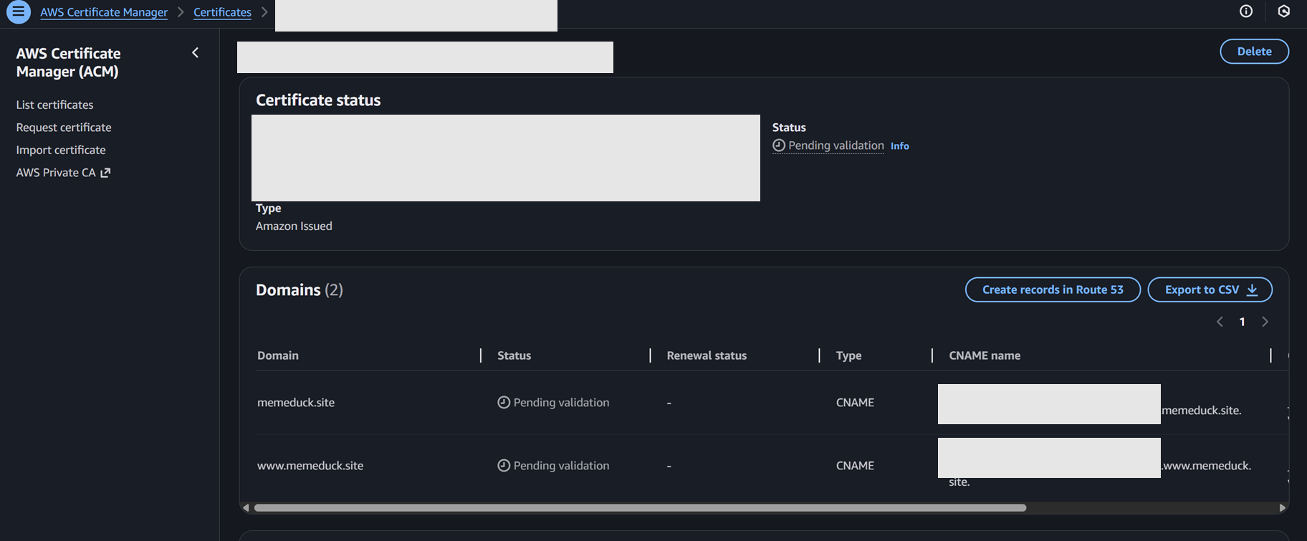Click the CNAME name column header
This screenshot has width=1307, height=541.
(x=985, y=355)
